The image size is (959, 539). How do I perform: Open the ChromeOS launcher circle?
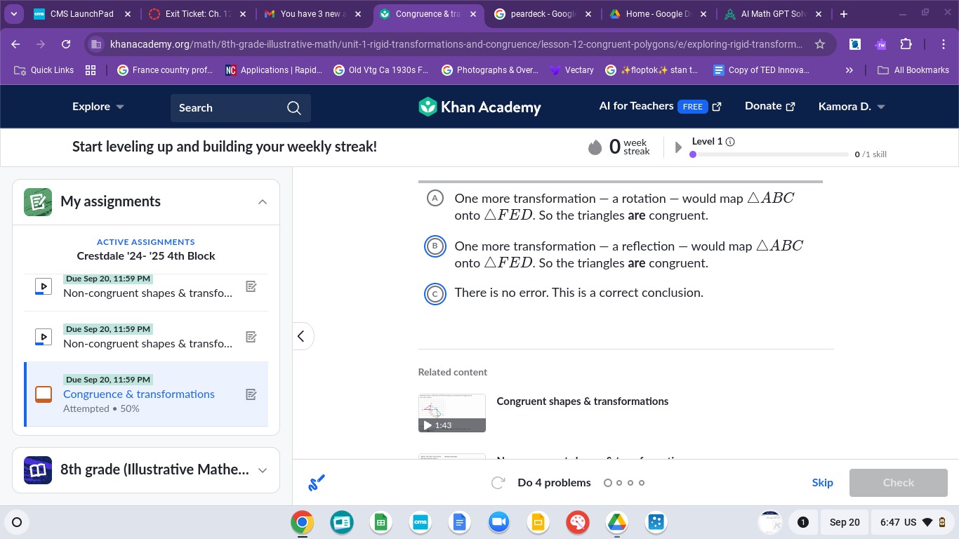(17, 522)
